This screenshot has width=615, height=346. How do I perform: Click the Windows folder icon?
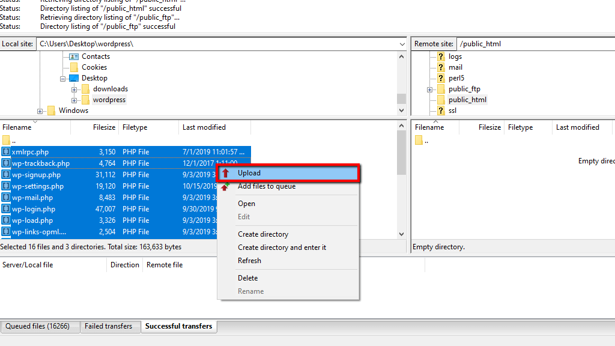click(51, 111)
